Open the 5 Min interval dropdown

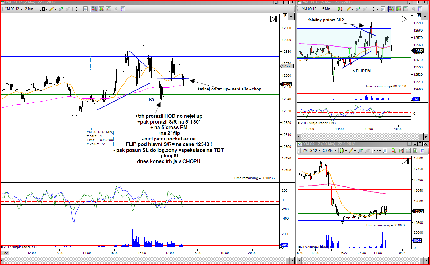click(328, 9)
